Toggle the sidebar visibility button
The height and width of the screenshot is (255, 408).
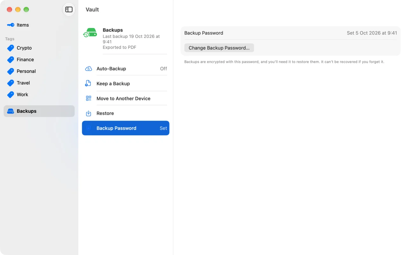point(69,10)
